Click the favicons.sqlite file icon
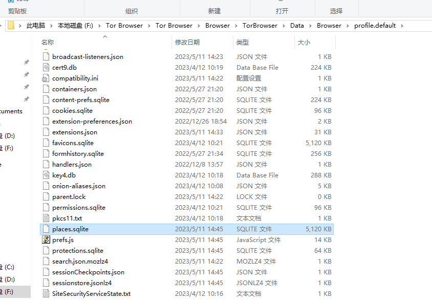 click(46, 143)
